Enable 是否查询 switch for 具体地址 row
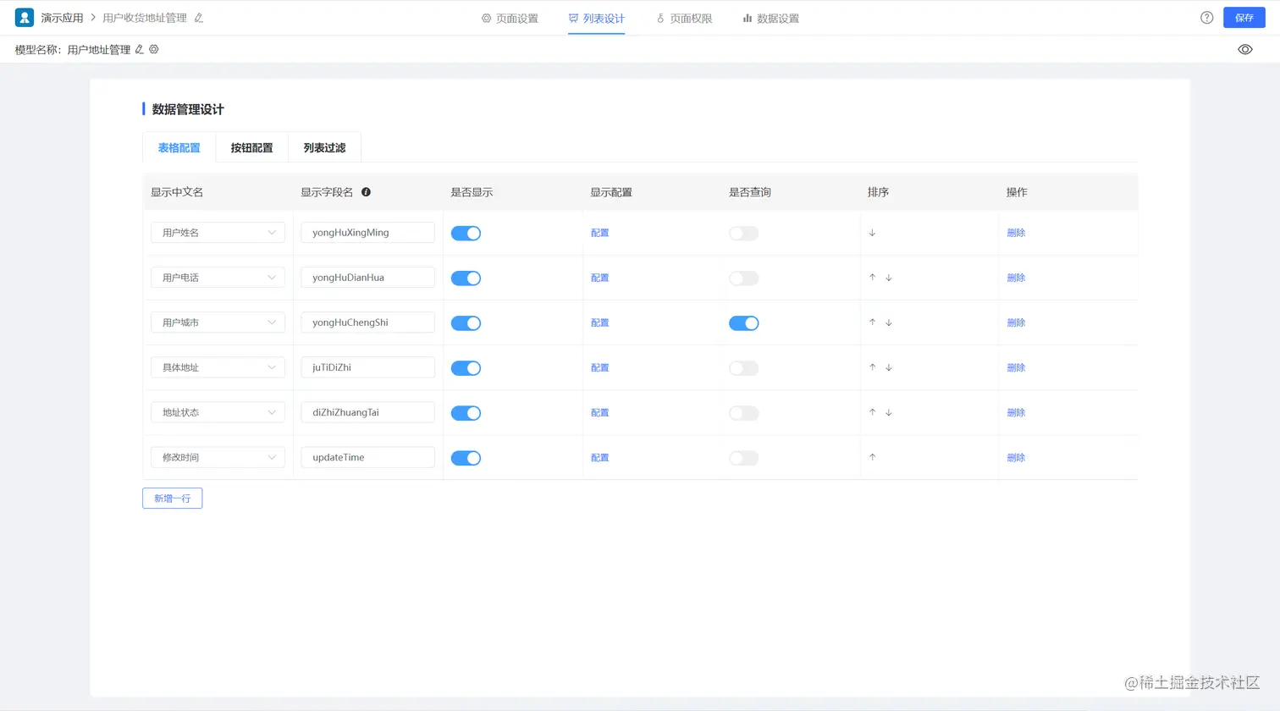The image size is (1280, 711). [x=744, y=368]
